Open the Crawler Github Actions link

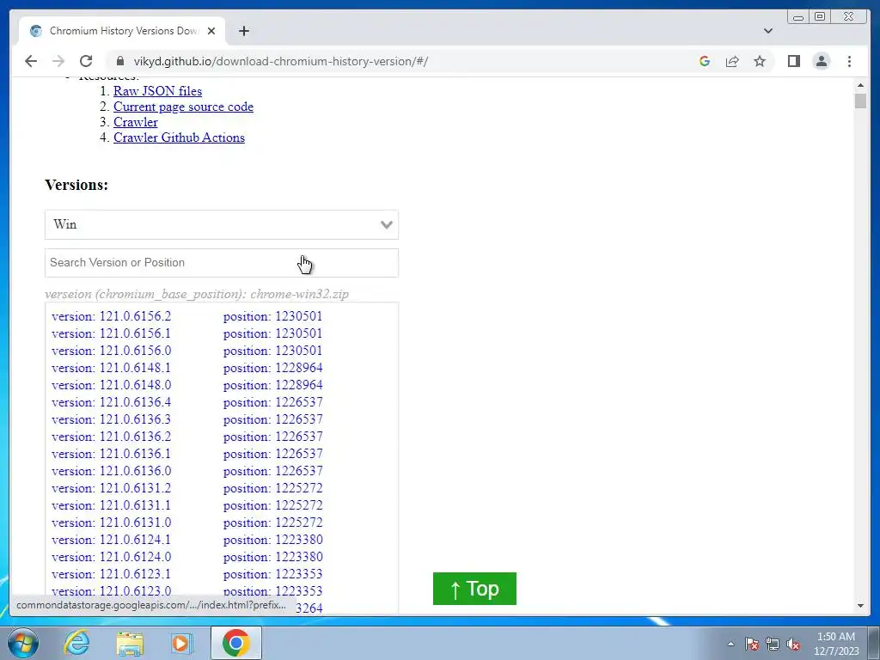pyautogui.click(x=179, y=137)
